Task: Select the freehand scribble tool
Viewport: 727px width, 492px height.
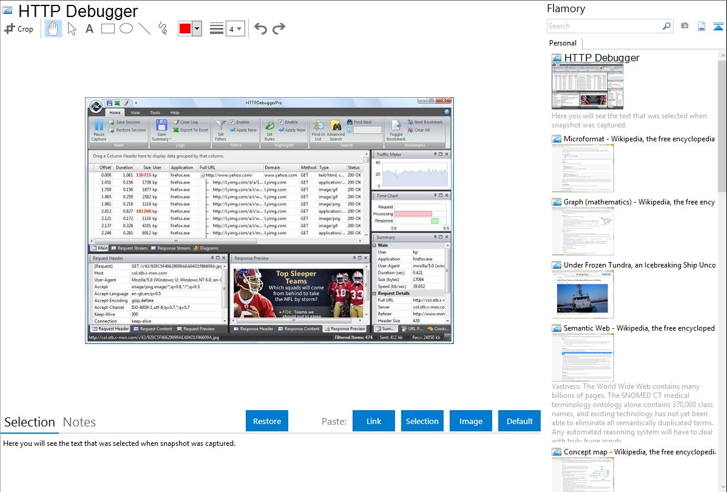Action: point(163,29)
